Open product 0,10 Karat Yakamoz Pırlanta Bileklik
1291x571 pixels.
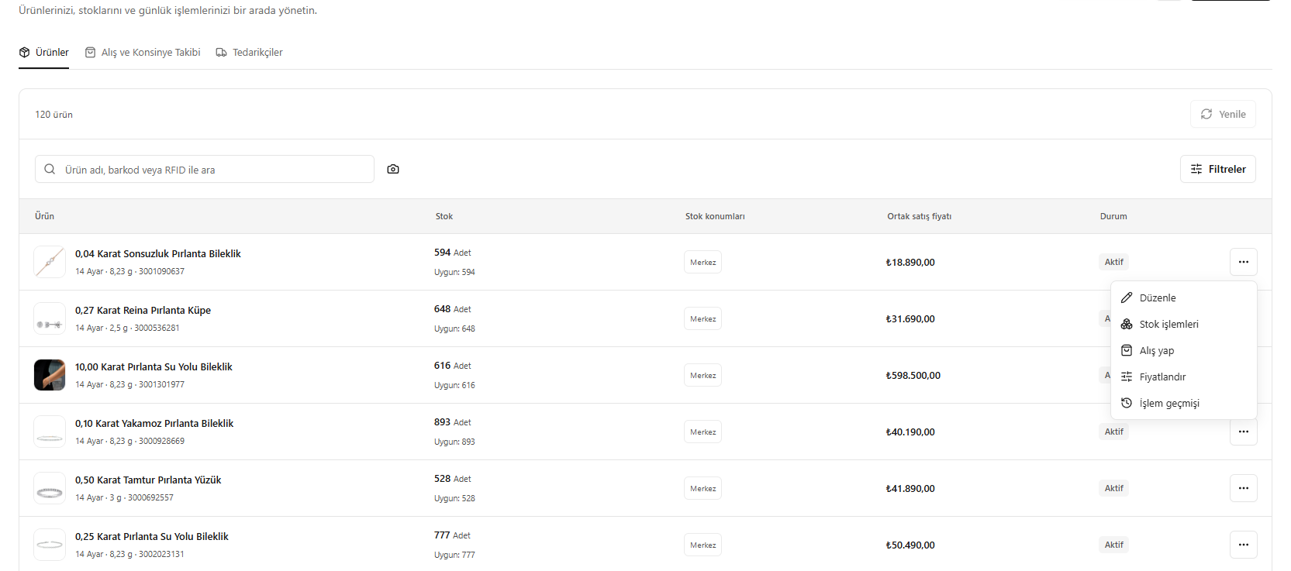[x=154, y=423]
